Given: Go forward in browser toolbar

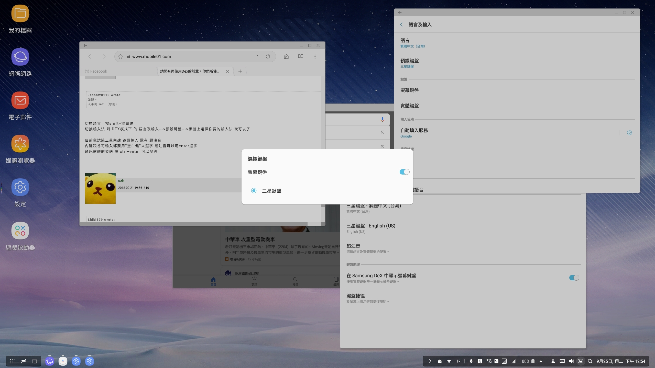Looking at the screenshot, I should point(104,56).
